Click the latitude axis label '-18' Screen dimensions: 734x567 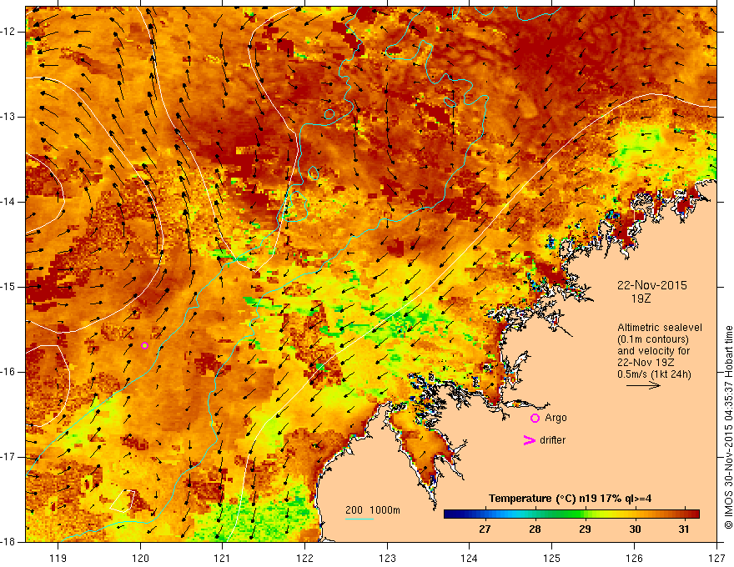click(9, 542)
